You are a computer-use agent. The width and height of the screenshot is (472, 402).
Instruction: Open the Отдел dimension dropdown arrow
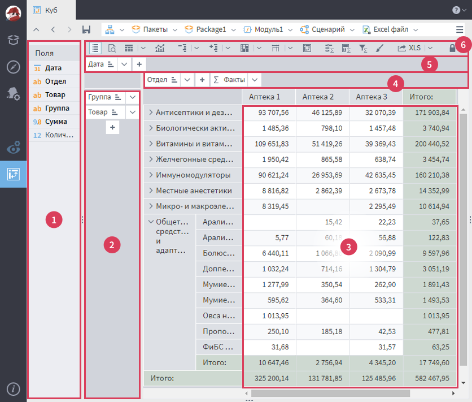pos(187,80)
